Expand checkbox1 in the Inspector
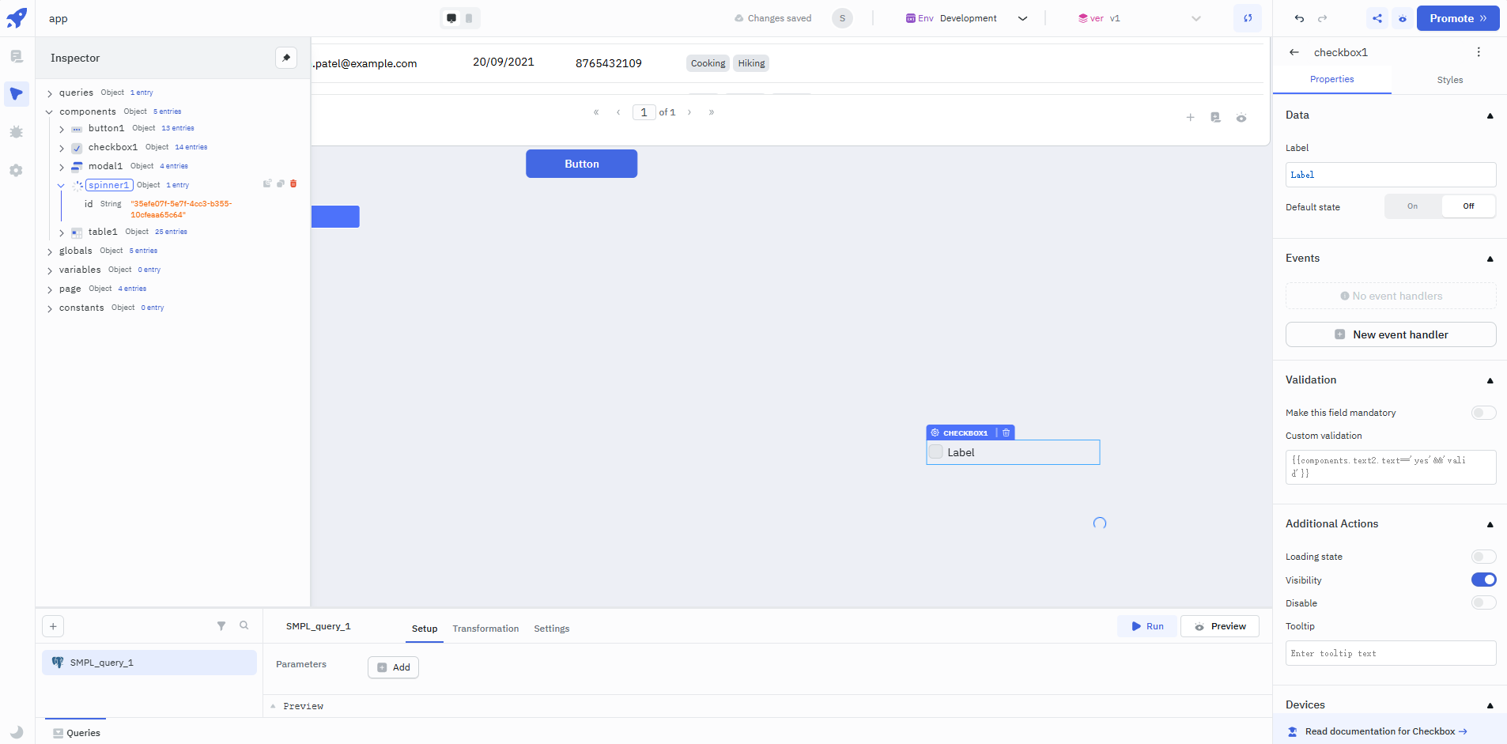Image resolution: width=1507 pixels, height=744 pixels. [62, 148]
